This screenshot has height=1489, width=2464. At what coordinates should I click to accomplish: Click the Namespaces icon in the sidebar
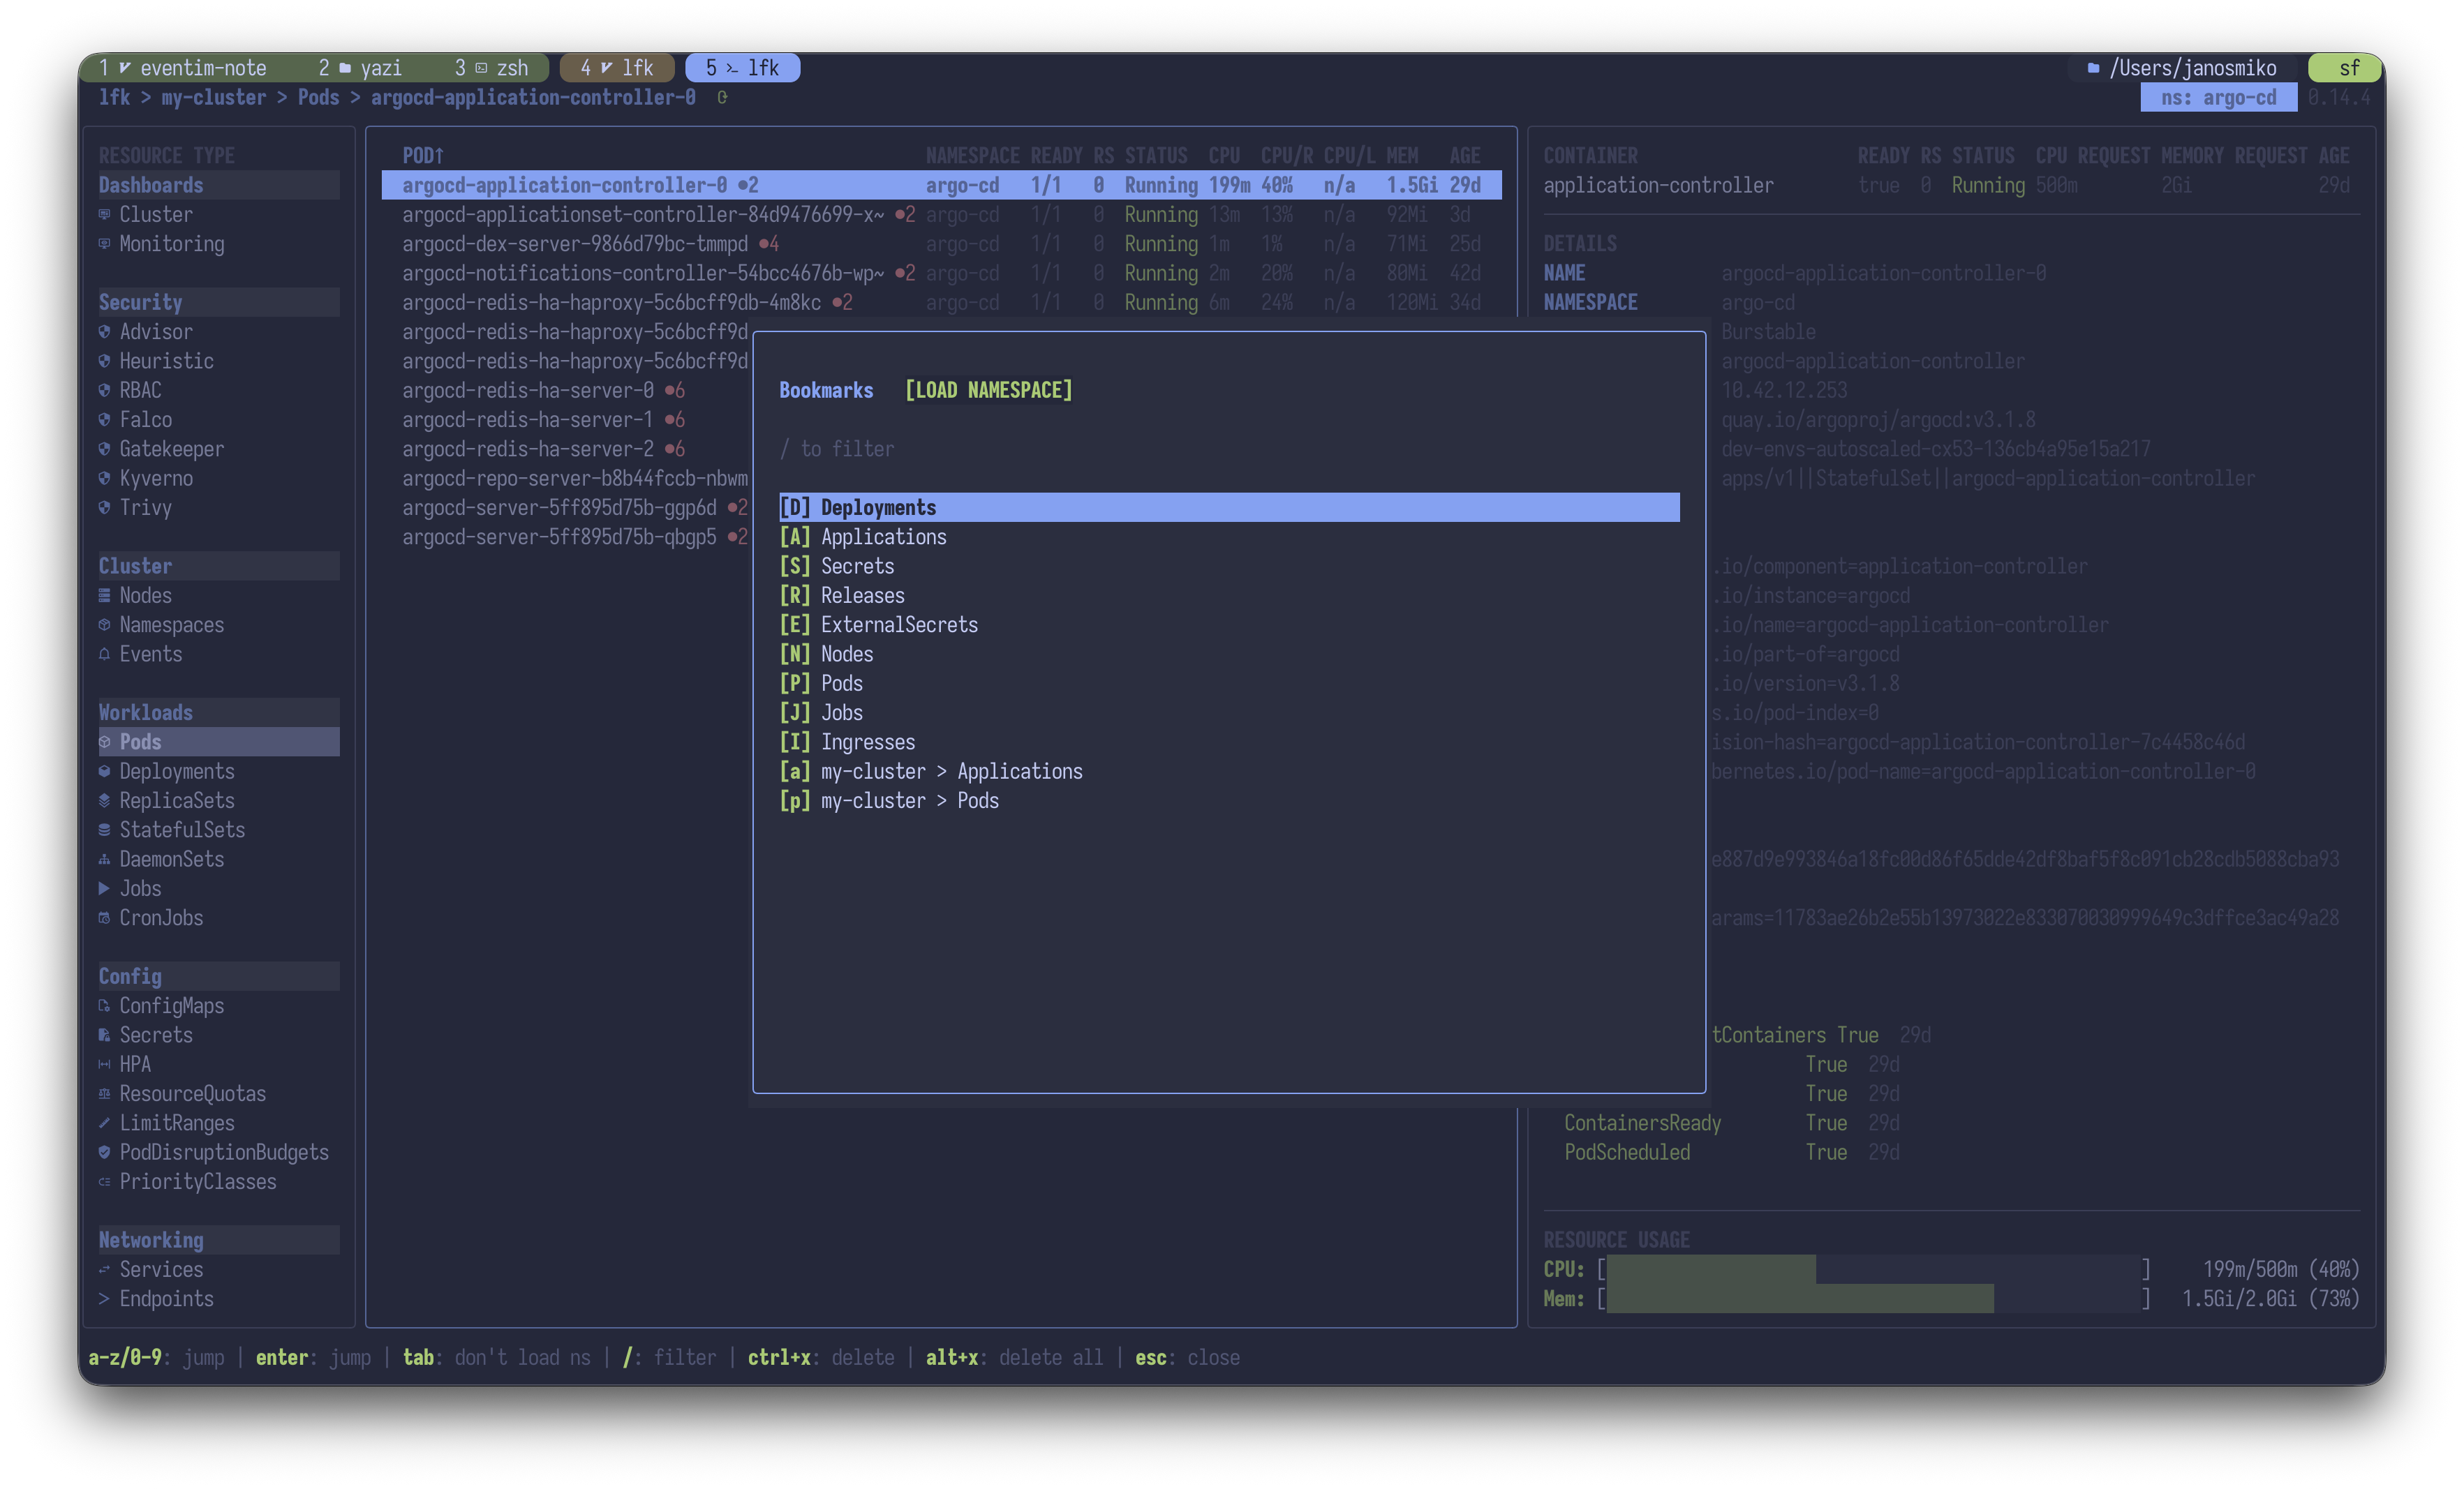[x=104, y=624]
